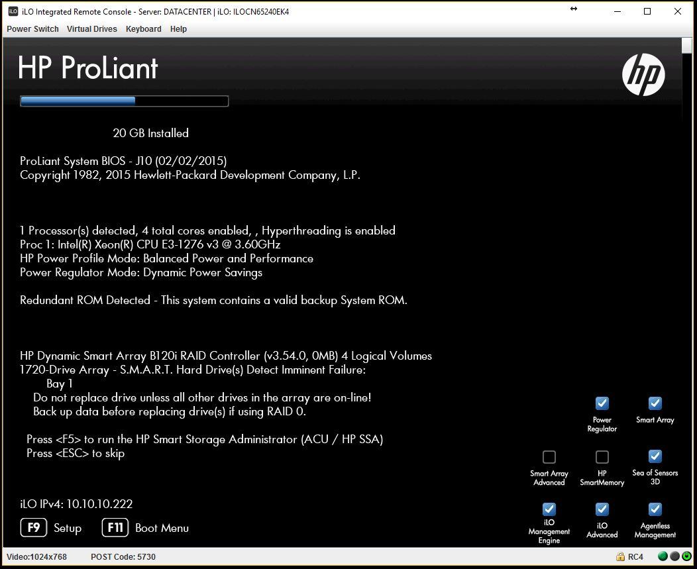Click the iLO Management Engine checkbox
Image resolution: width=697 pixels, height=569 pixels.
point(549,509)
